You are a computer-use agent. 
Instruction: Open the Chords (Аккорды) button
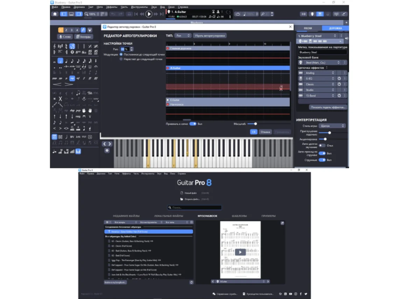84,37
